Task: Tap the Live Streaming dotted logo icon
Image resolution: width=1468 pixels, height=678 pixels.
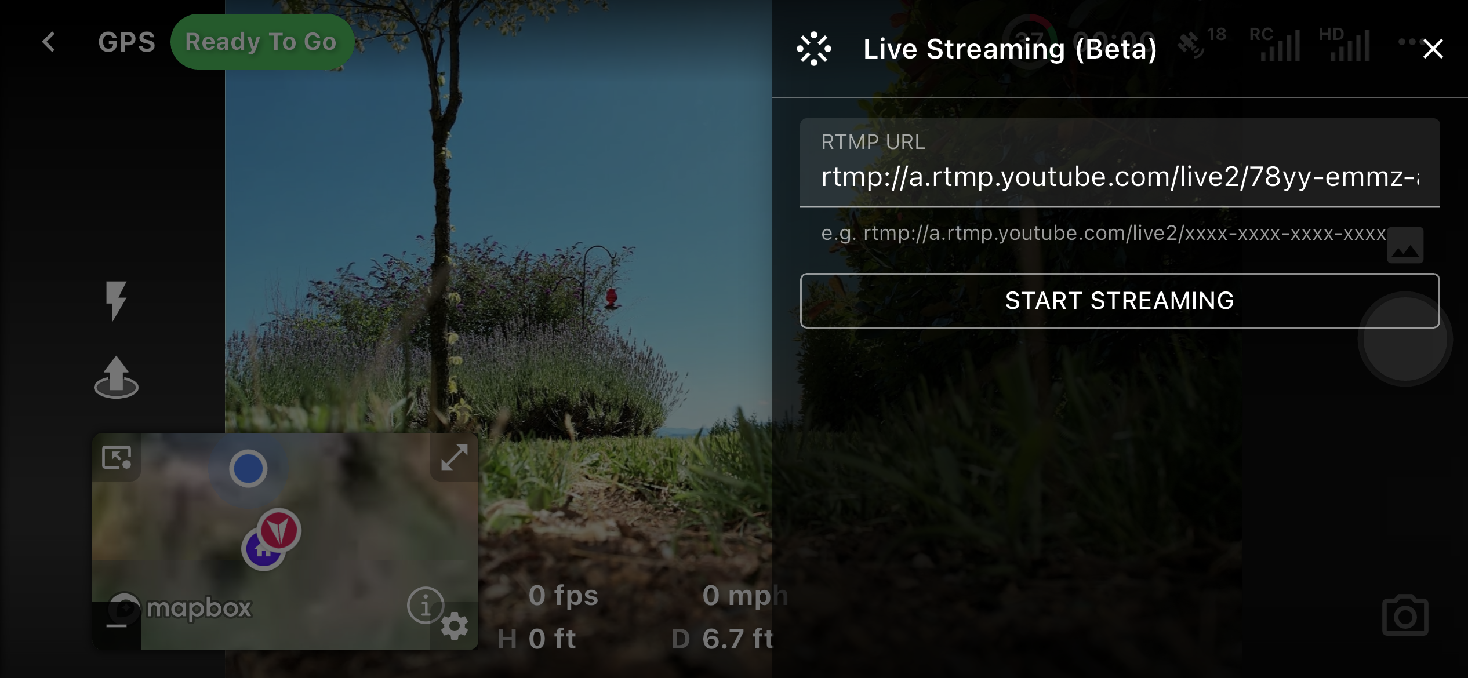Action: 814,49
